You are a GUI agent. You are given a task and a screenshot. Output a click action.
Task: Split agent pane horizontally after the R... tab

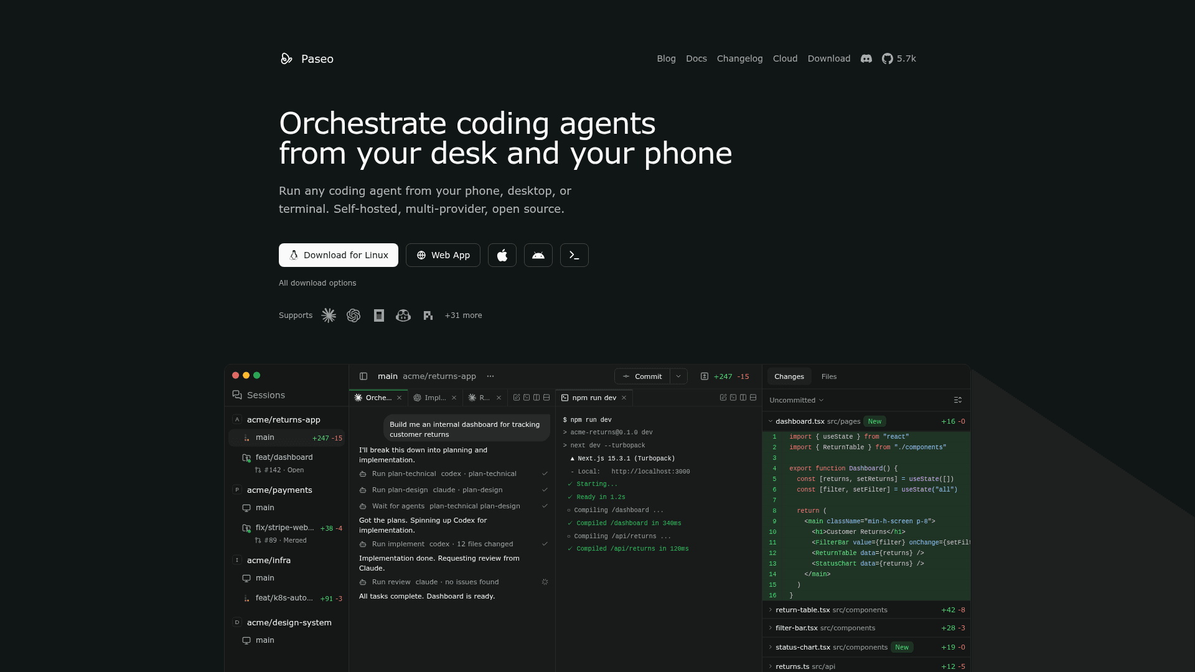(546, 398)
